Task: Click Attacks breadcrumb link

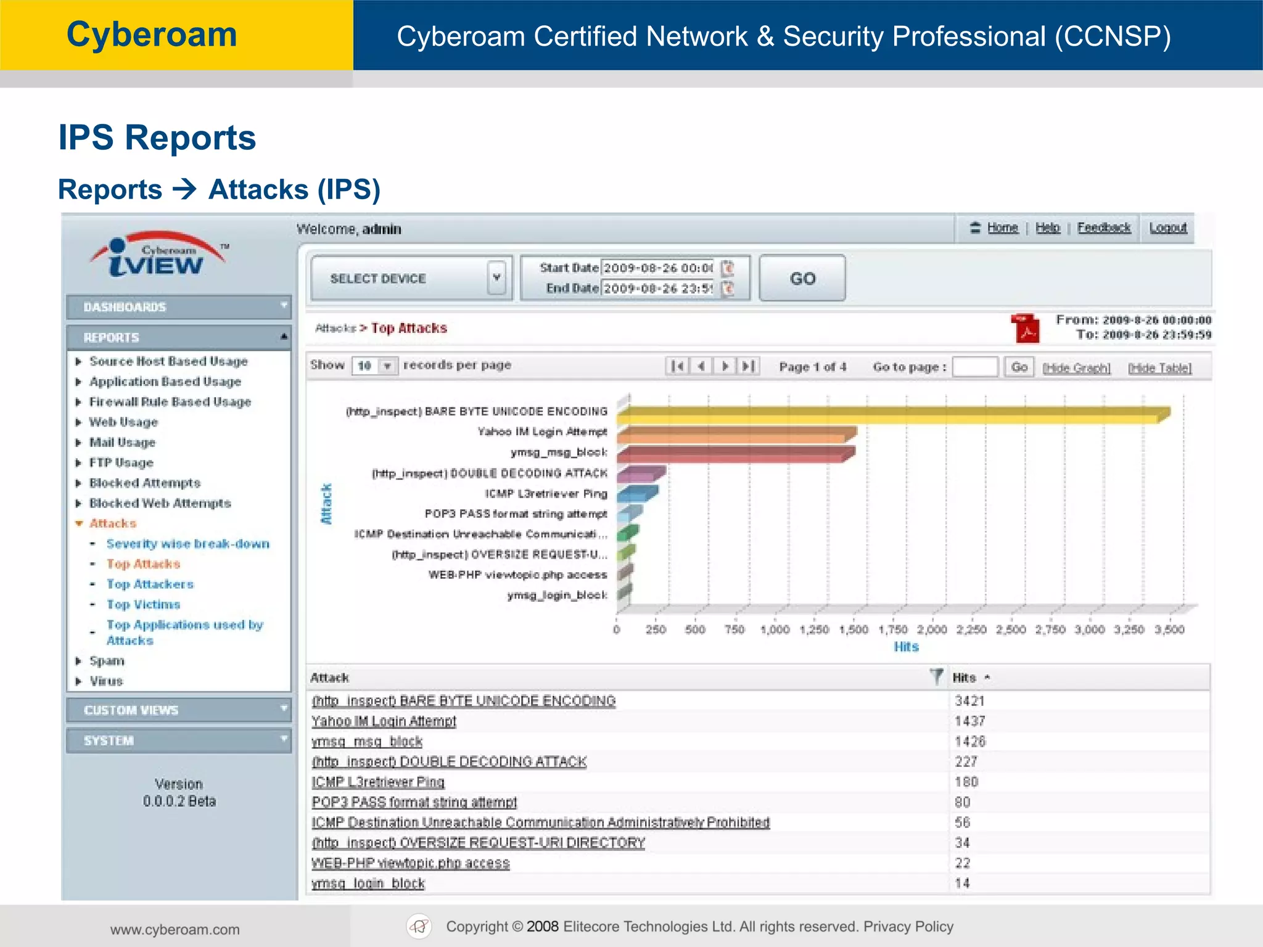Action: tap(335, 328)
